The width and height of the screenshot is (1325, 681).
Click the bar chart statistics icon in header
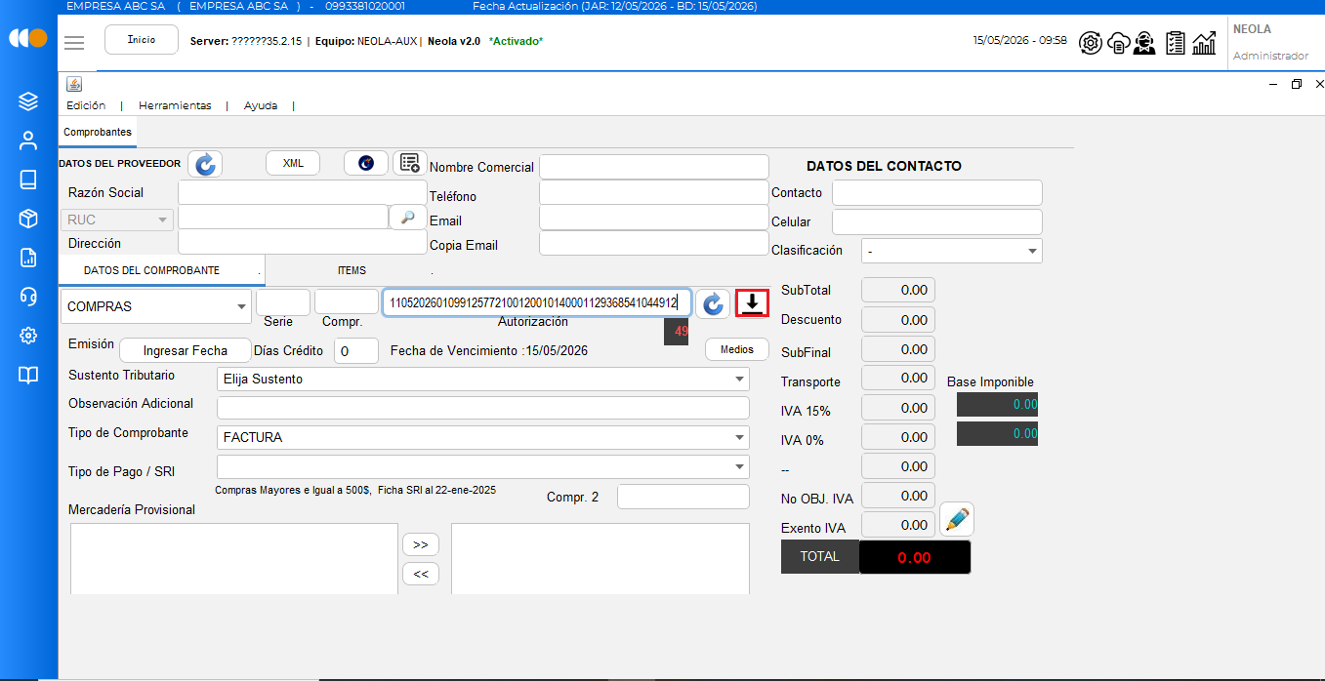1204,42
